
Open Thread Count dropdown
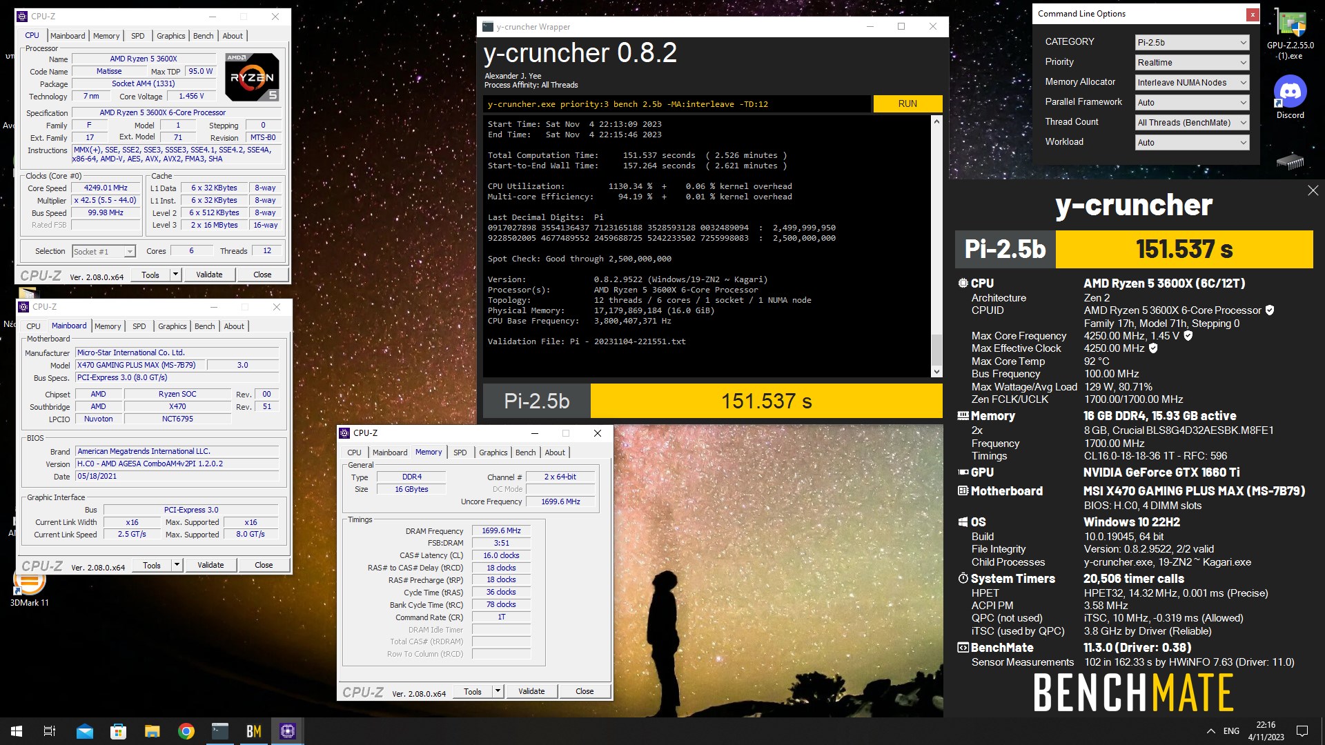coord(1192,123)
